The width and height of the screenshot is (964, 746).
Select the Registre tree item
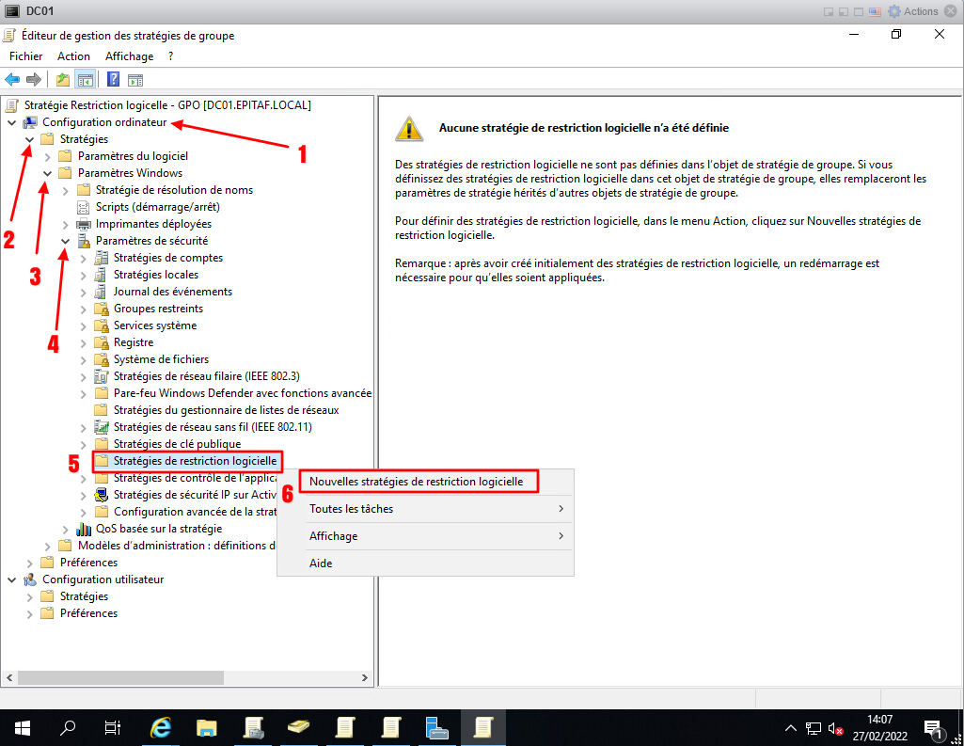pos(133,342)
